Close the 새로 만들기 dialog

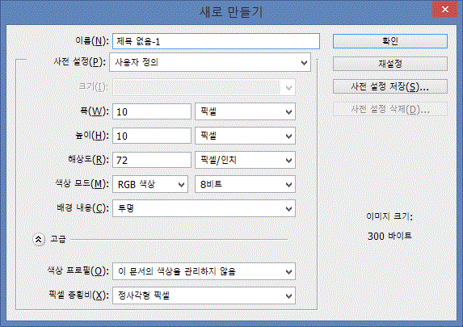444,10
